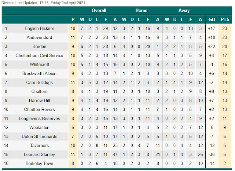The height and width of the screenshot is (171, 235).
Task: Sort by the GD column header
Action: pos(212,19)
